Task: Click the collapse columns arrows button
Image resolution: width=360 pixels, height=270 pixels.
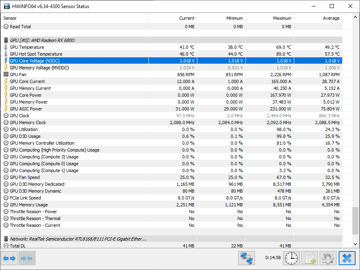Action: pyautogui.click(x=27, y=258)
